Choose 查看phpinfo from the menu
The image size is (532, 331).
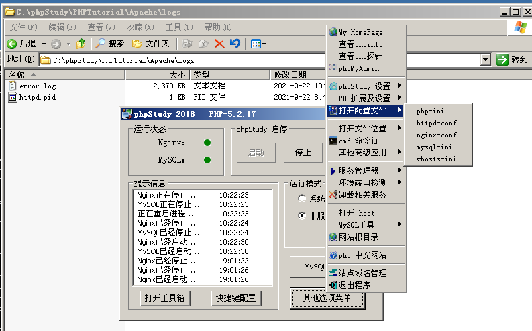(366, 44)
